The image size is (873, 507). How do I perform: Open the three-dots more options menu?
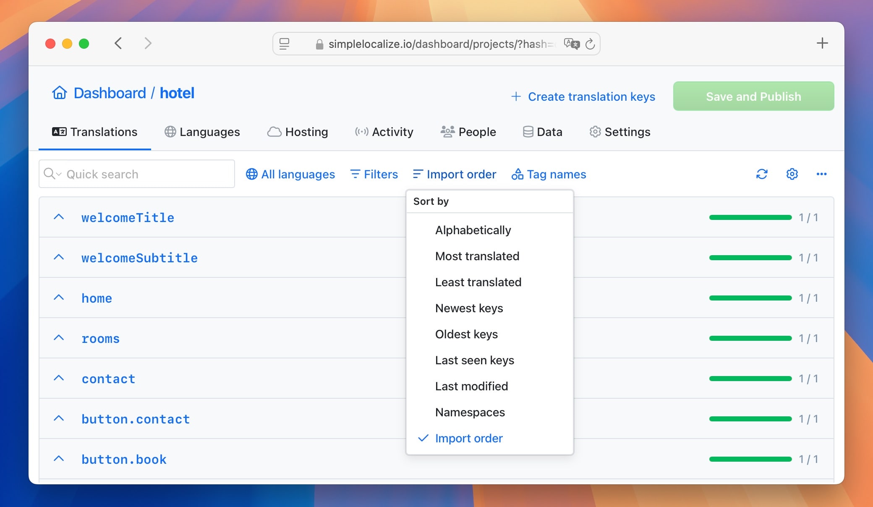pyautogui.click(x=821, y=174)
